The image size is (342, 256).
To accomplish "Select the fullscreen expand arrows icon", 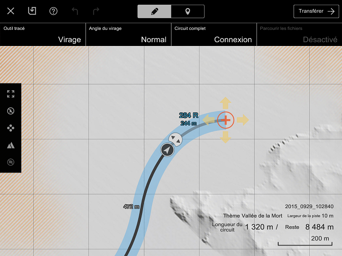I will [10, 94].
